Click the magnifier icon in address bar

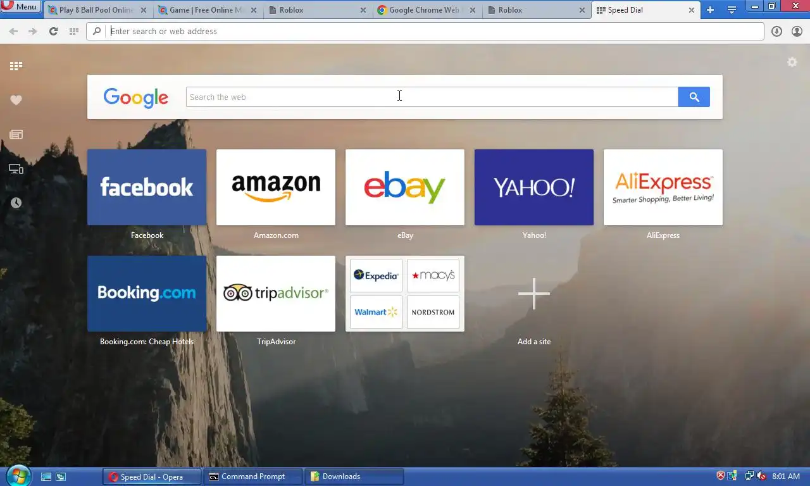click(x=97, y=31)
